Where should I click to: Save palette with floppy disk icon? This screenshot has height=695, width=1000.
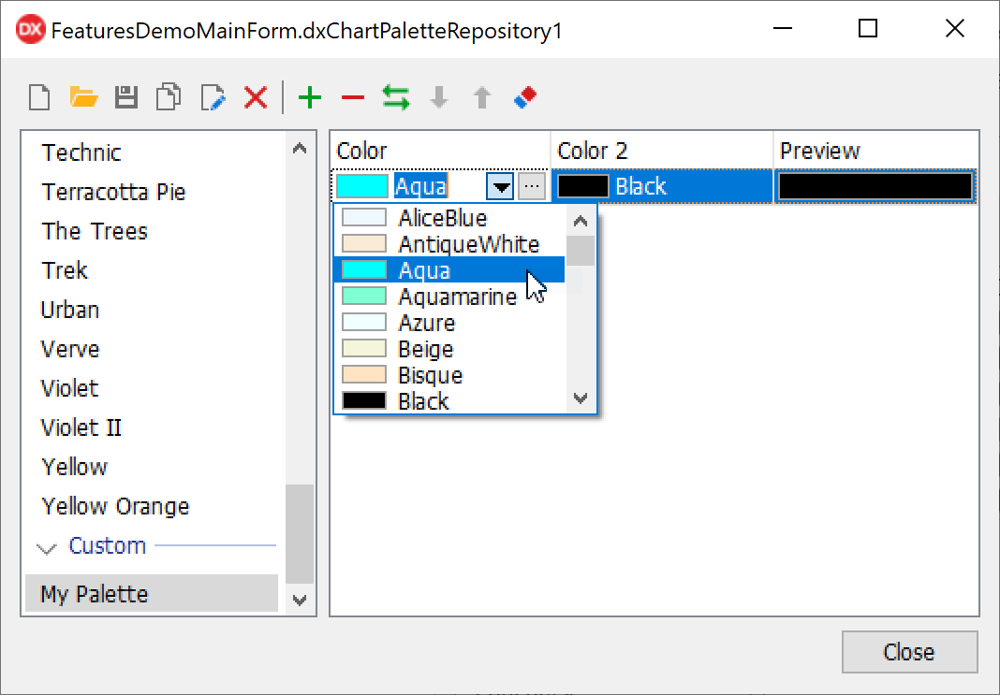(126, 97)
